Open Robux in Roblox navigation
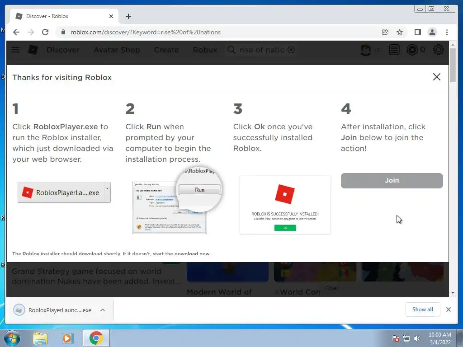This screenshot has height=347, width=463. [205, 50]
